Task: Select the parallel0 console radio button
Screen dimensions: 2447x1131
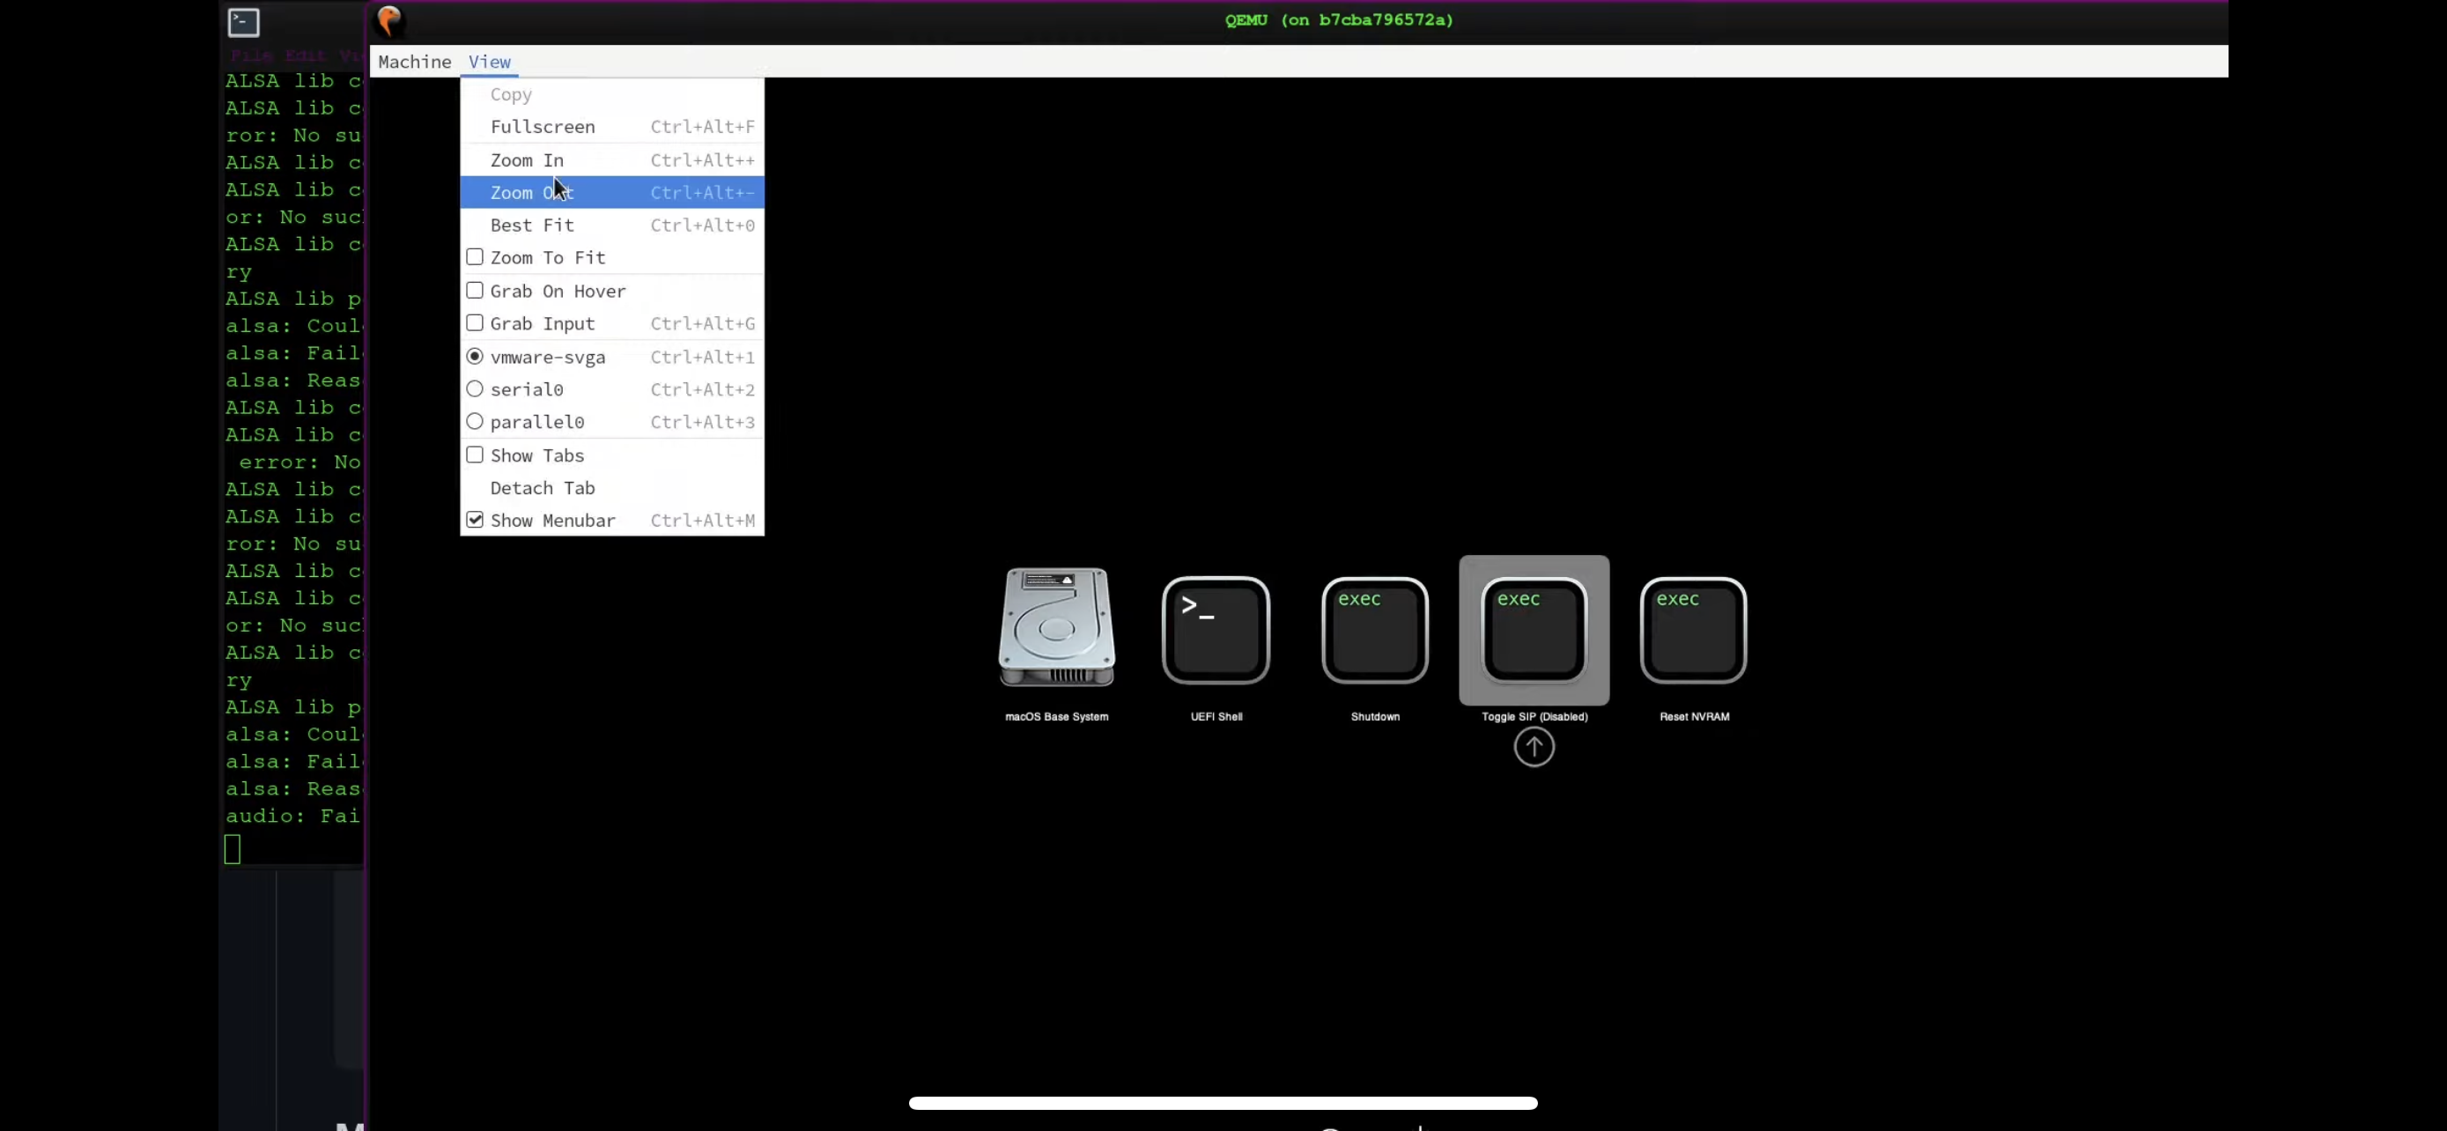Action: pyautogui.click(x=475, y=422)
